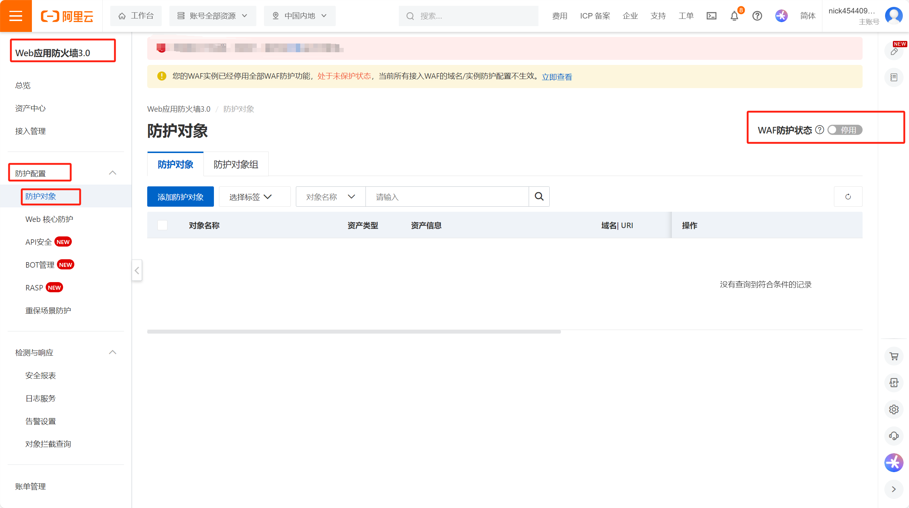
Task: Select the 防护对象 tab
Action: click(175, 164)
